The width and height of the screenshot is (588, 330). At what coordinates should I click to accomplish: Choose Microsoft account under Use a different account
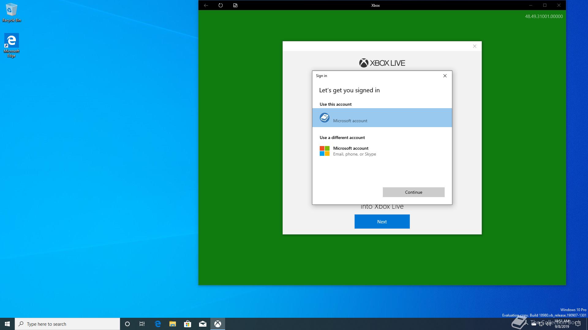[382, 151]
